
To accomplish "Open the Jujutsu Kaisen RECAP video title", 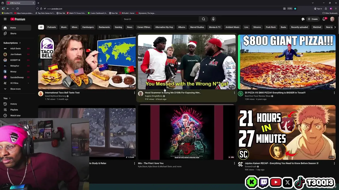I will [x=282, y=163].
